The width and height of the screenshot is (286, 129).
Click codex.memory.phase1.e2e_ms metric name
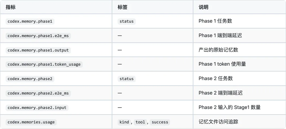click(38, 36)
